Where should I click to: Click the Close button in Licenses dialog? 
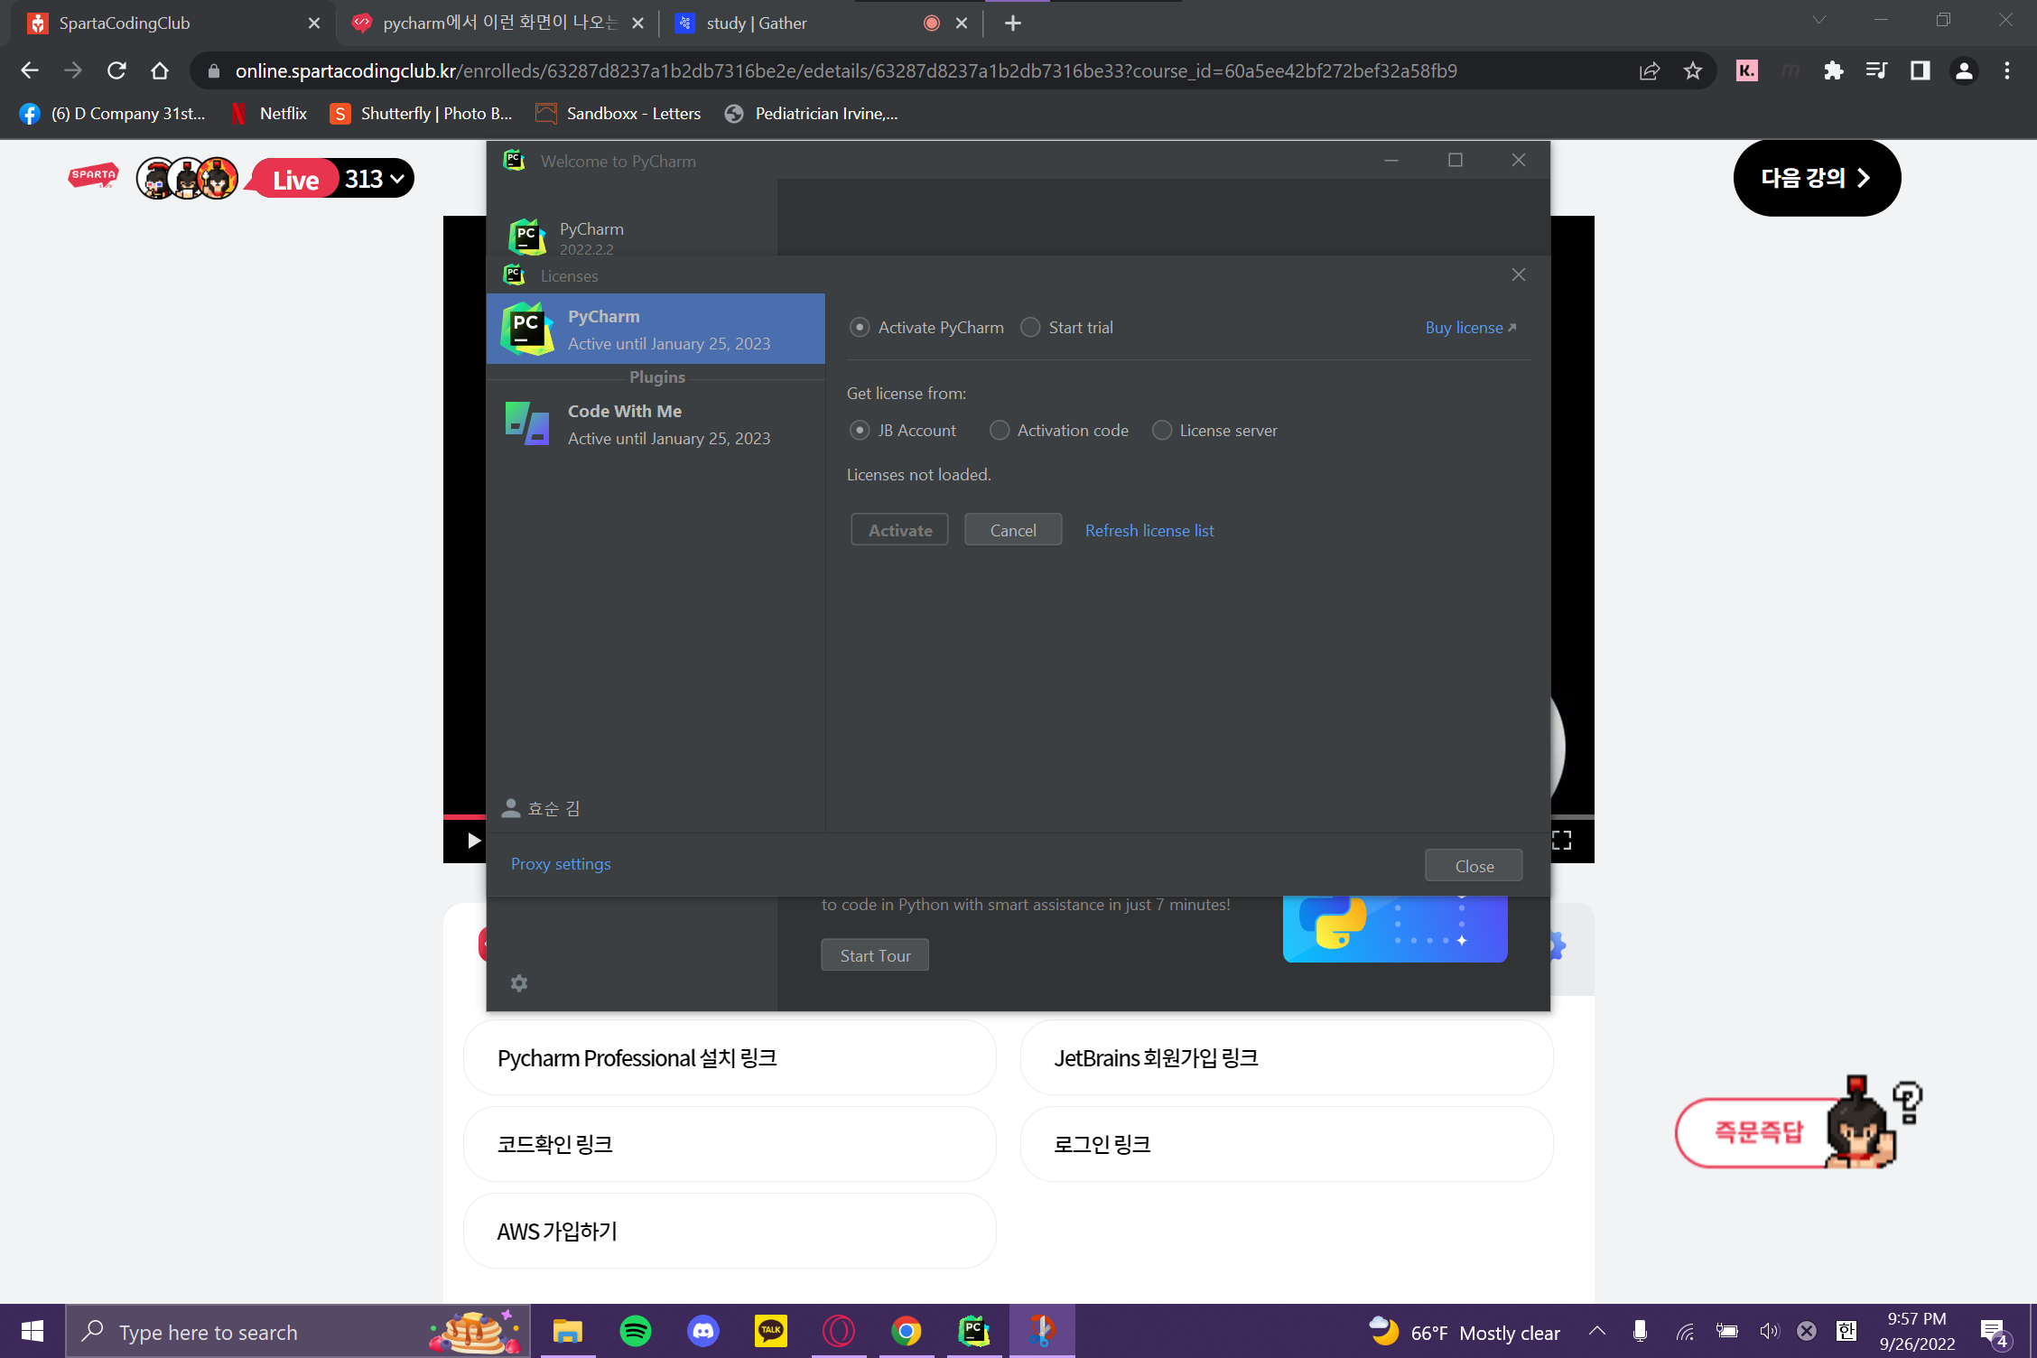coord(1474,866)
